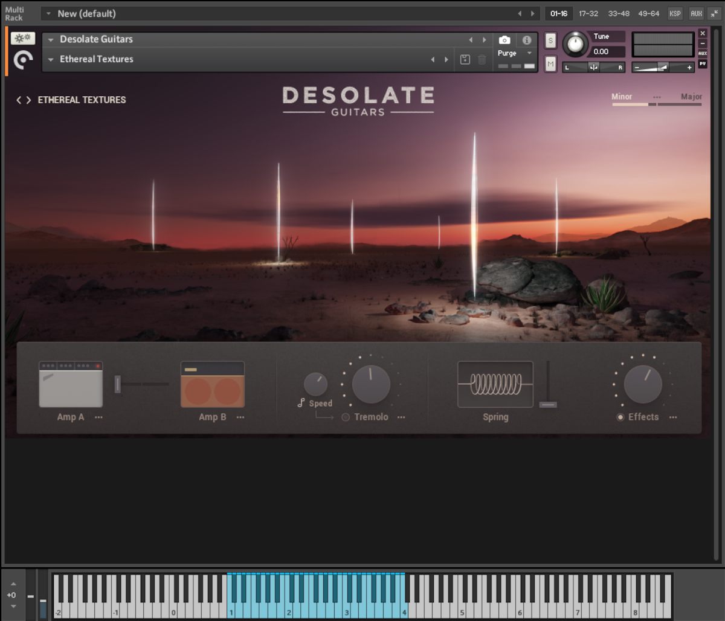Remove the instrument with the X icon

703,33
